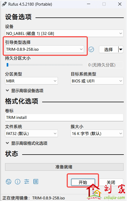Open application settings sliders icon
Screen dimensions: 127x201
[x=27, y=181]
